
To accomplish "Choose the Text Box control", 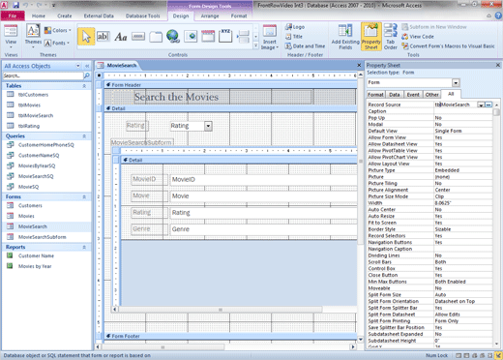I will pos(103,37).
